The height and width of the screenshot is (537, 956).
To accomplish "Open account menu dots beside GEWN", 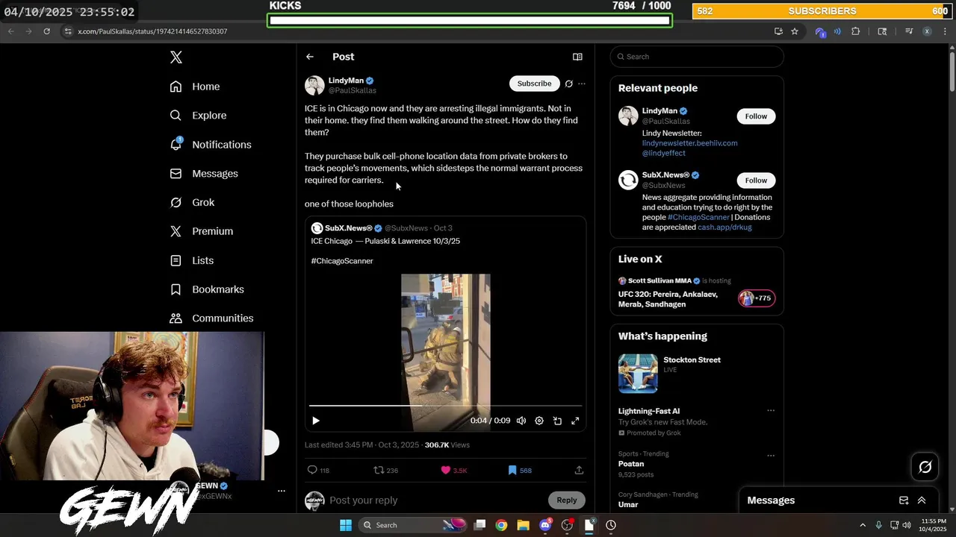I will click(x=282, y=491).
